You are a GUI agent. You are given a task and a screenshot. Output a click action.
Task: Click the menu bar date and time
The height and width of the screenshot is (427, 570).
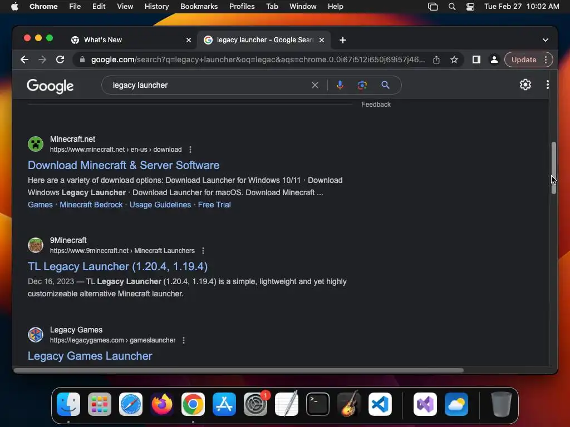click(522, 7)
